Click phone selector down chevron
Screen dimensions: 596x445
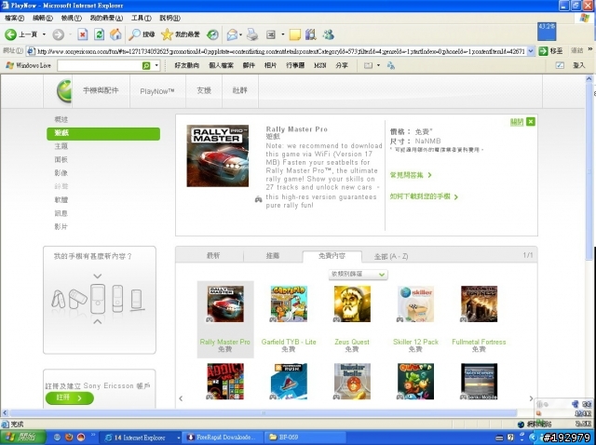[98, 276]
